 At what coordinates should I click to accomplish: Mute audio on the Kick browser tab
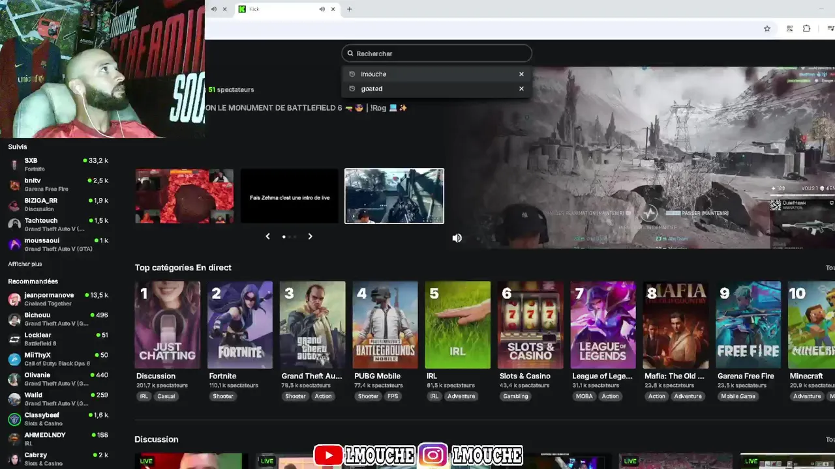(x=322, y=9)
